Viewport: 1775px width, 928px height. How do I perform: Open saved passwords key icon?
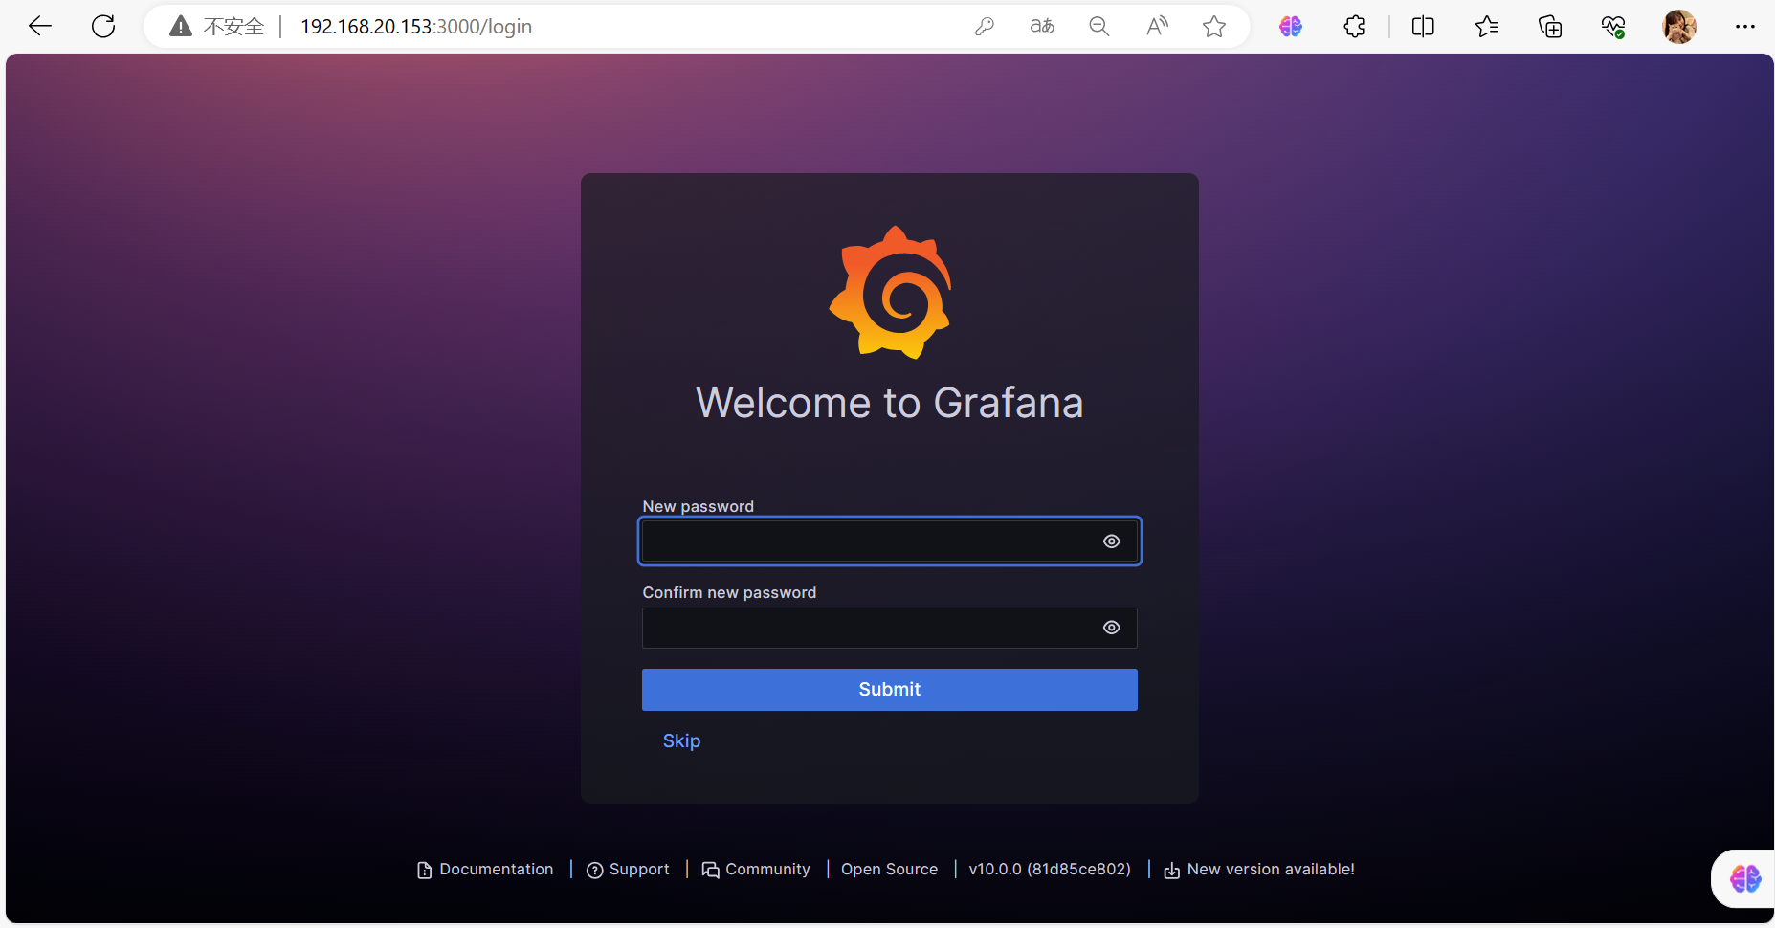[985, 27]
